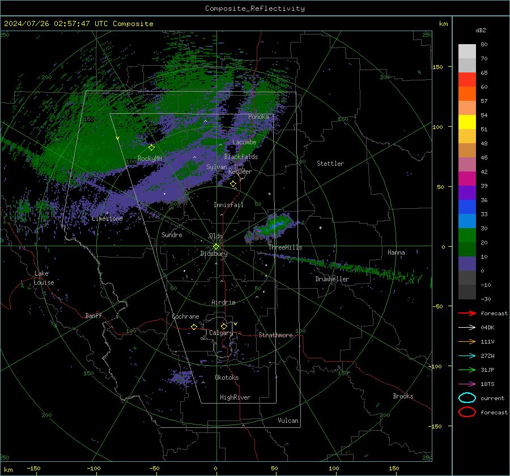The image size is (510, 476).
Task: Click the Blackfalds map label
Action: click(x=241, y=157)
